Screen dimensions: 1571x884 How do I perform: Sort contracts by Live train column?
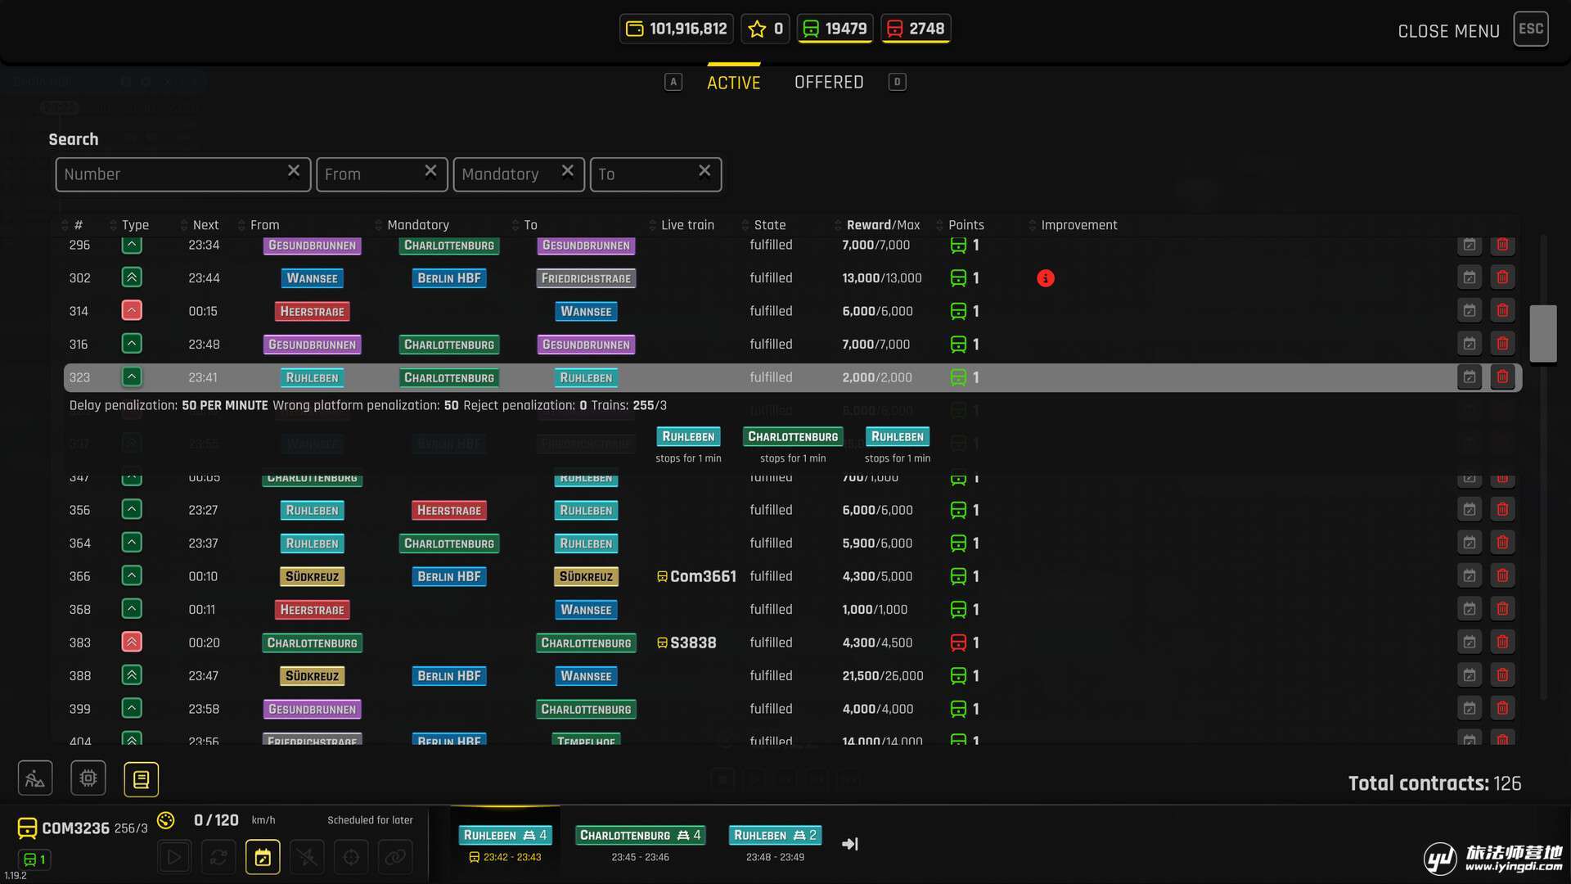click(x=682, y=225)
